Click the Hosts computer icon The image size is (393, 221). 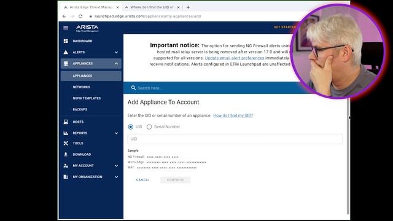click(x=66, y=122)
